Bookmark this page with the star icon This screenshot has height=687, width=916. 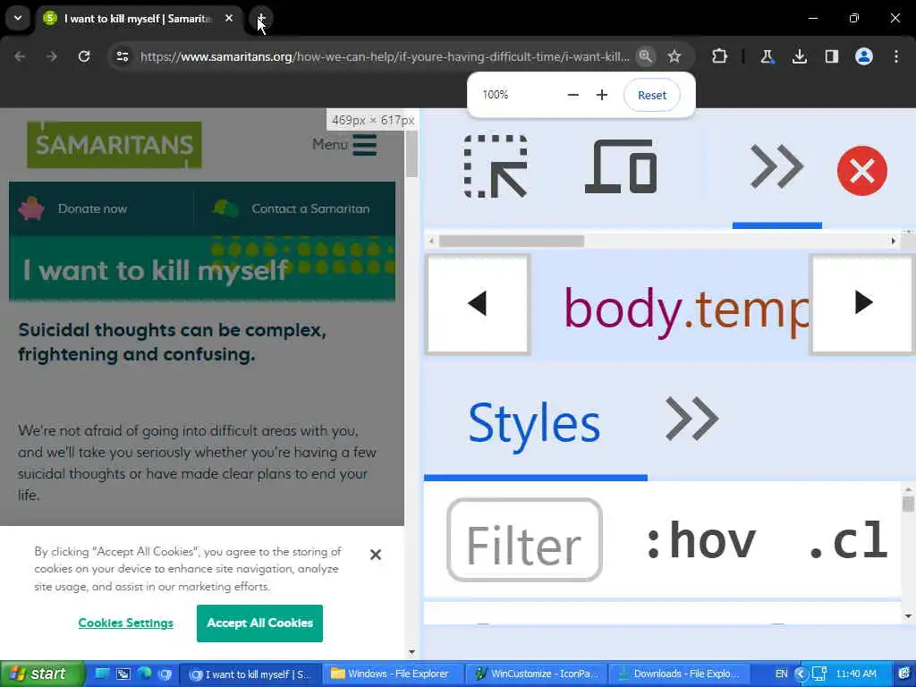[x=674, y=56]
